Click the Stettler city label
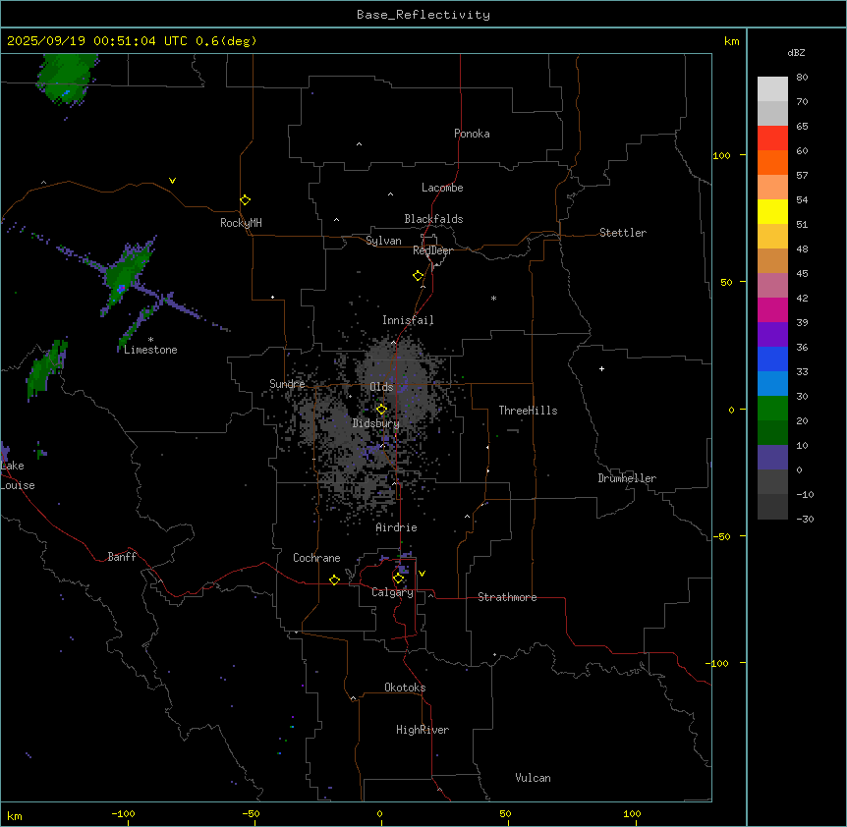The image size is (847, 827). pos(623,233)
